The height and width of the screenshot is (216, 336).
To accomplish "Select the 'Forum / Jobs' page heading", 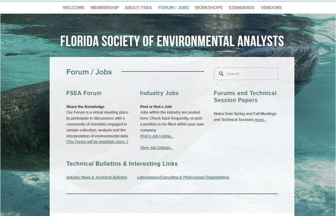I will point(89,72).
